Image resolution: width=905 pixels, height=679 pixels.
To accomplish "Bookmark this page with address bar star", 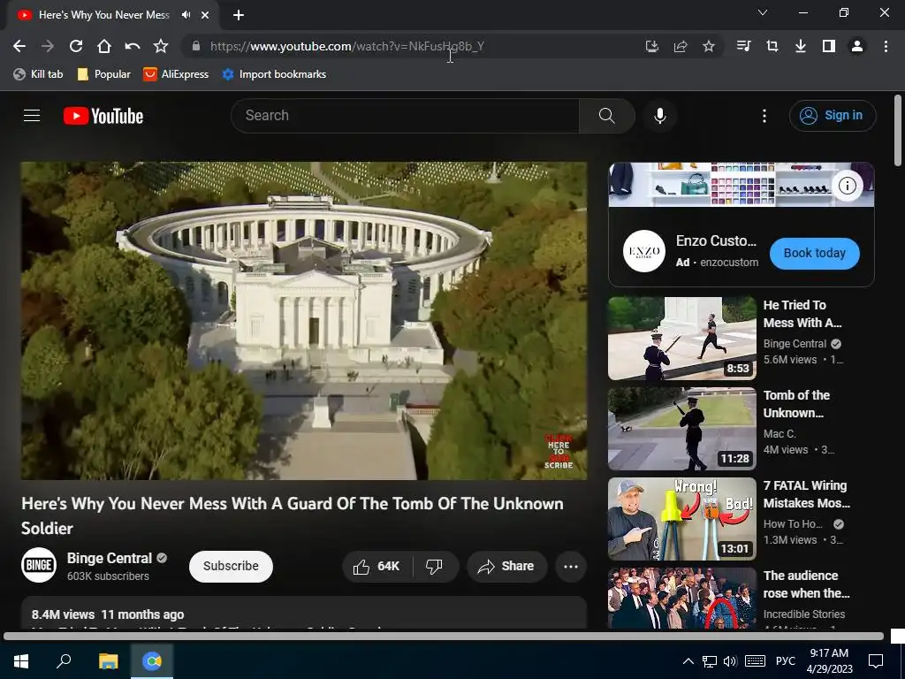I will (x=709, y=46).
